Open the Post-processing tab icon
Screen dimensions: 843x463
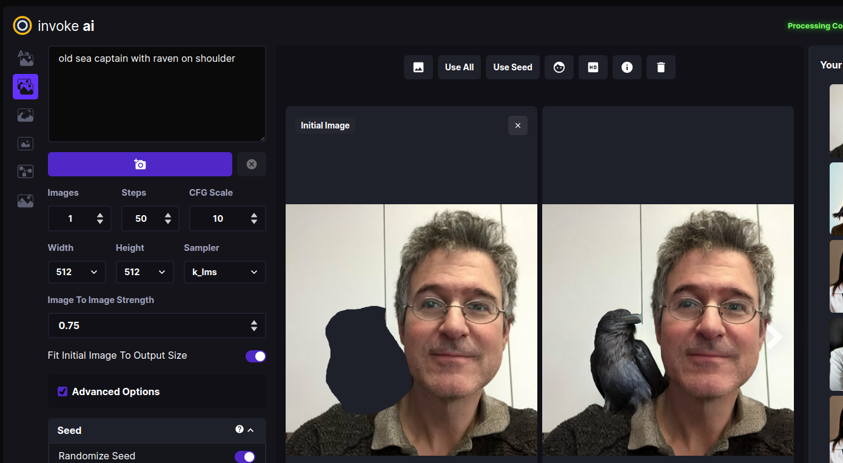coord(25,200)
